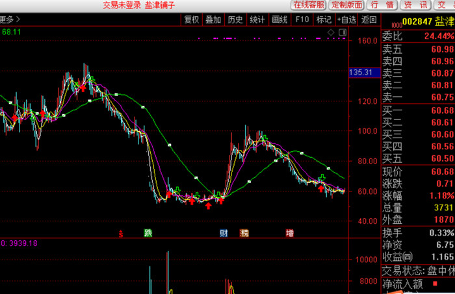Viewport: 455px width, 294px height.
Task: Click the green 跌 event marker
Action: (148, 233)
